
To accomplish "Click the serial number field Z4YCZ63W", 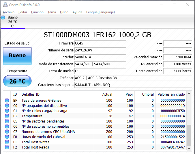I will [100, 50].
